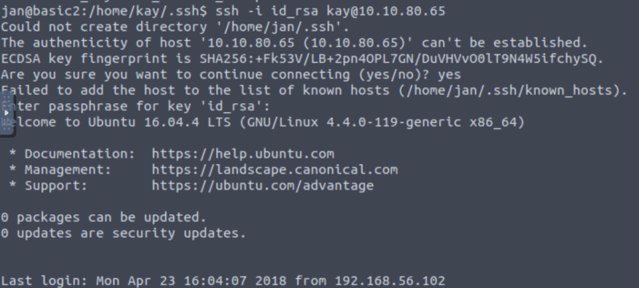Expand the side panel arrow handle
The width and height of the screenshot is (639, 288).
[x=7, y=113]
